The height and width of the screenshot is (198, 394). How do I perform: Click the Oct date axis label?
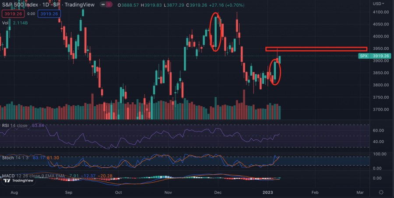(x=118, y=192)
